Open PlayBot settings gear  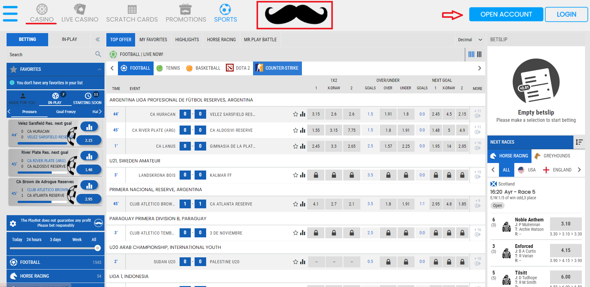(13, 223)
